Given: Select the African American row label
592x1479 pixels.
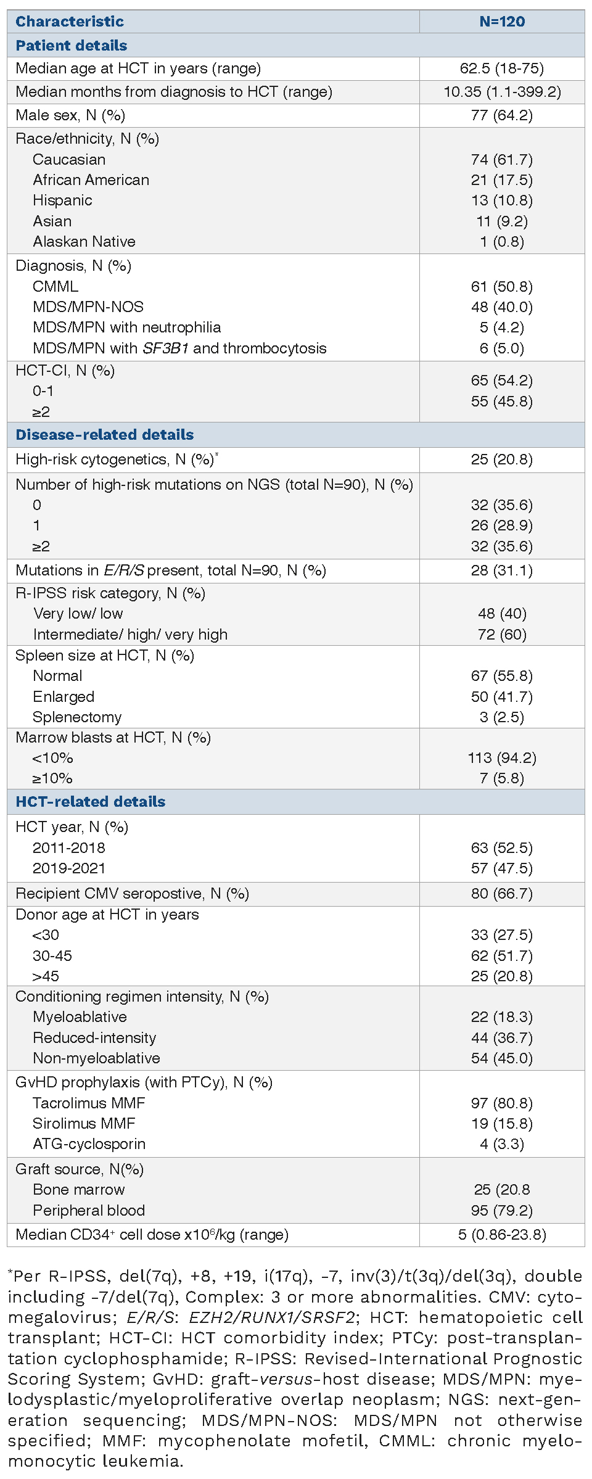Looking at the screenshot, I should coord(91,180).
